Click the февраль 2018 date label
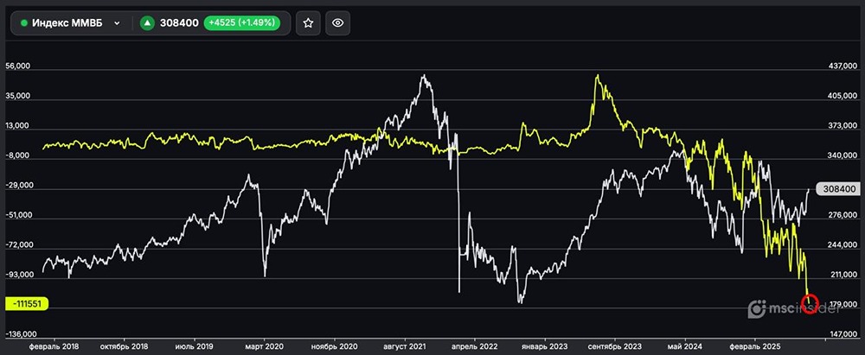The width and height of the screenshot is (865, 355). (x=55, y=346)
